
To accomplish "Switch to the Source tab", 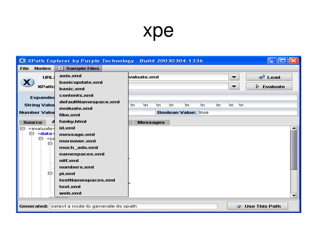I will point(33,122).
